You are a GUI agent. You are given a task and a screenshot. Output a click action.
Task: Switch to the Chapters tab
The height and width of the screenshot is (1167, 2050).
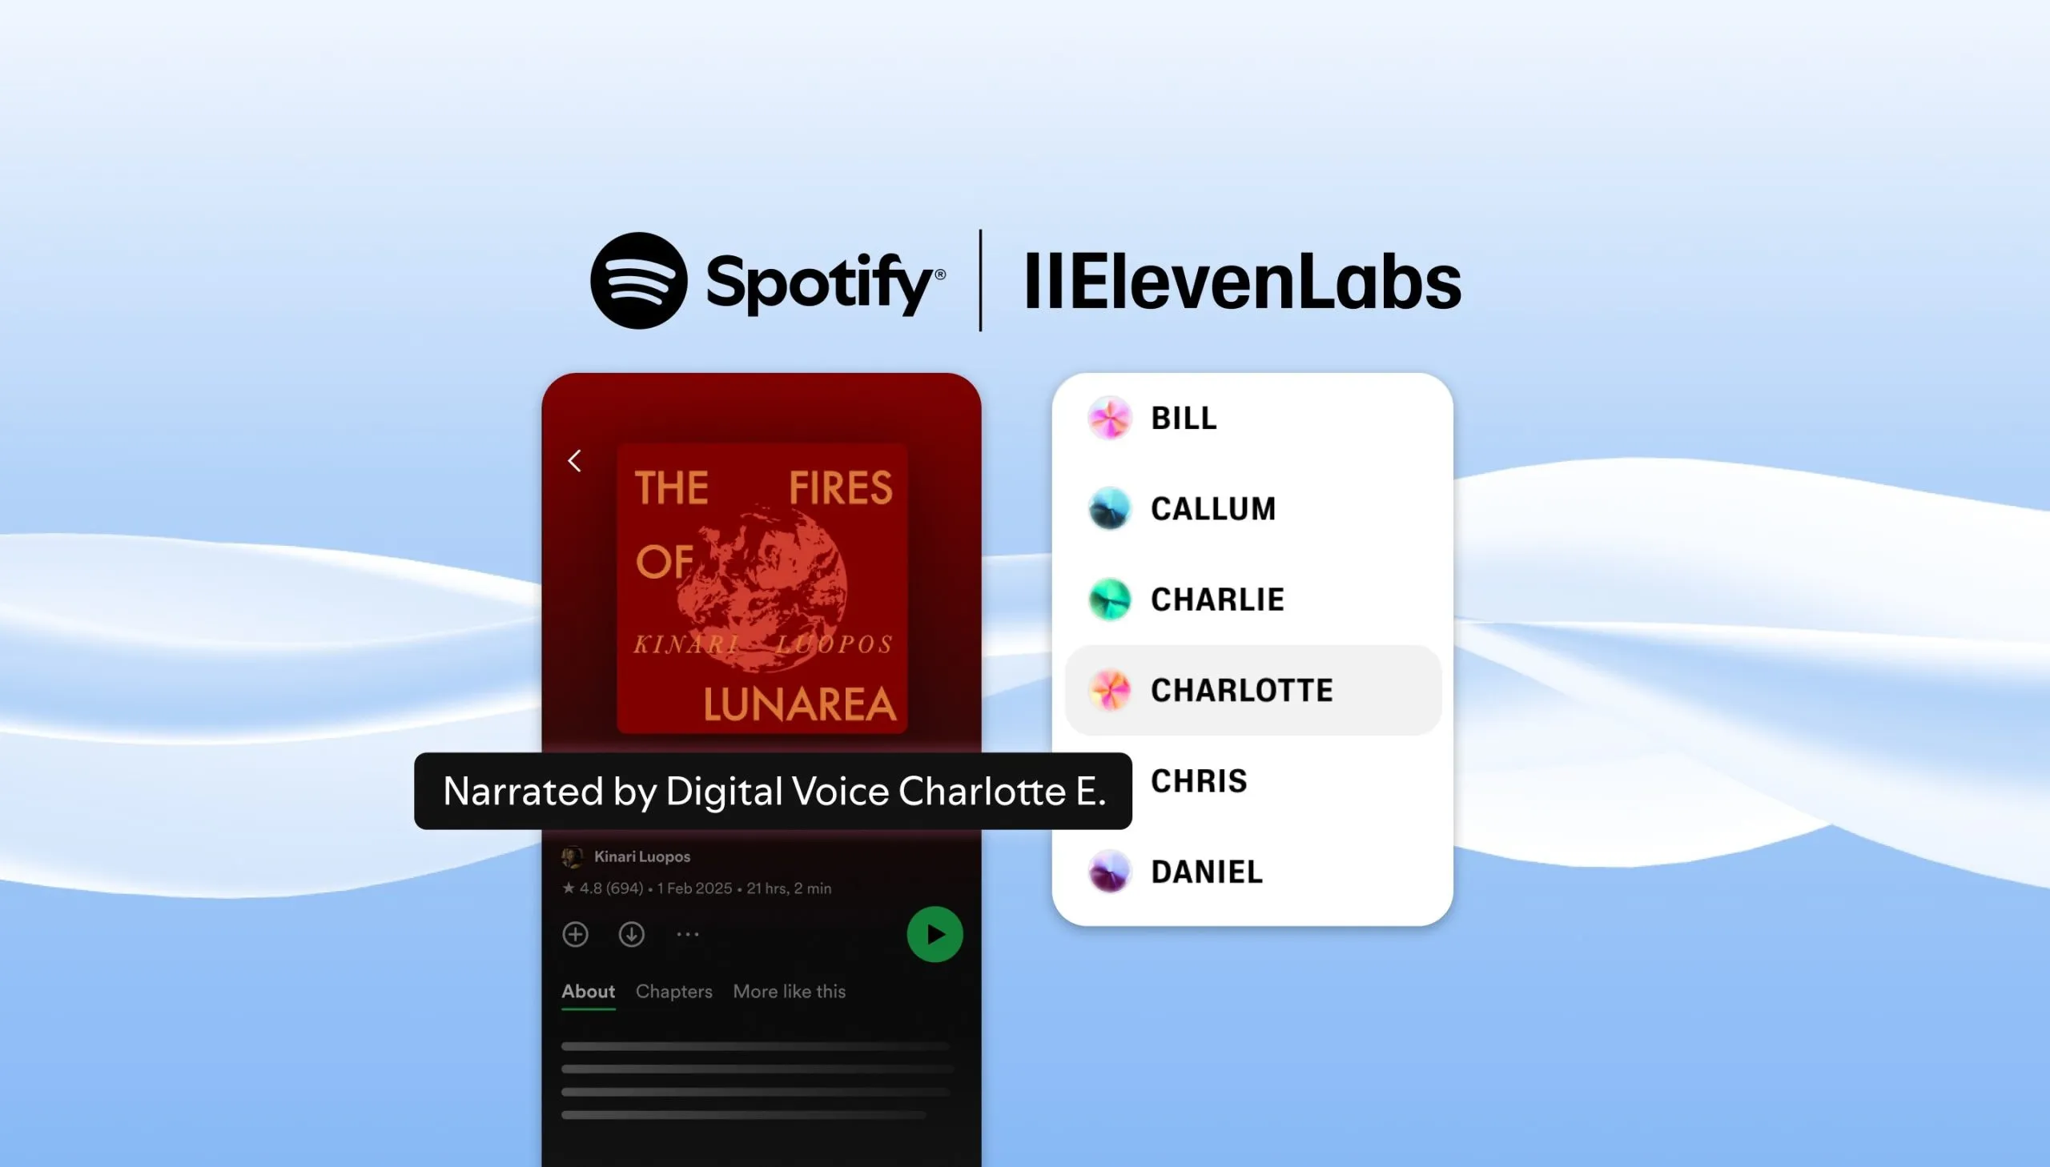pyautogui.click(x=673, y=991)
